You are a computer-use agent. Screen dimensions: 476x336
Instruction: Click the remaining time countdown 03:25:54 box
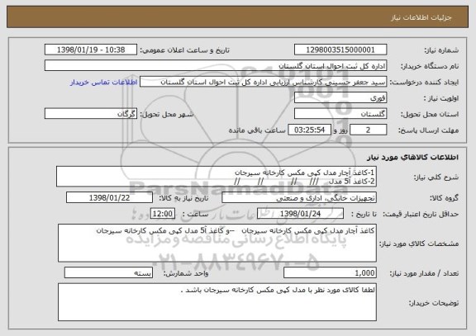pos(309,130)
